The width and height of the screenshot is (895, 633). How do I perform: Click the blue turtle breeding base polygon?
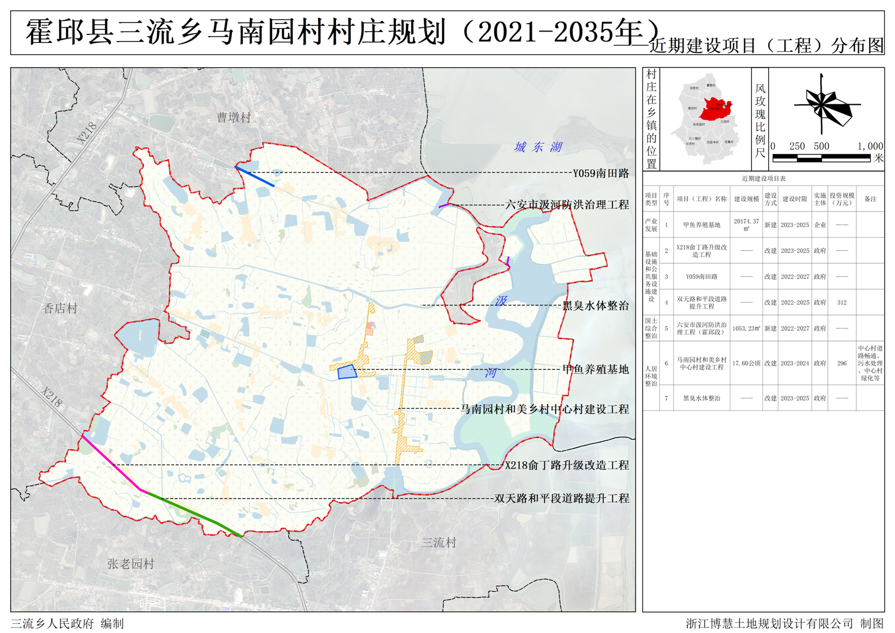(x=346, y=371)
